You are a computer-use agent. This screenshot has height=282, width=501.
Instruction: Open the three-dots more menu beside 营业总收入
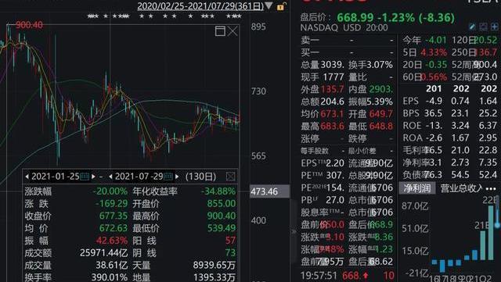[491, 189]
